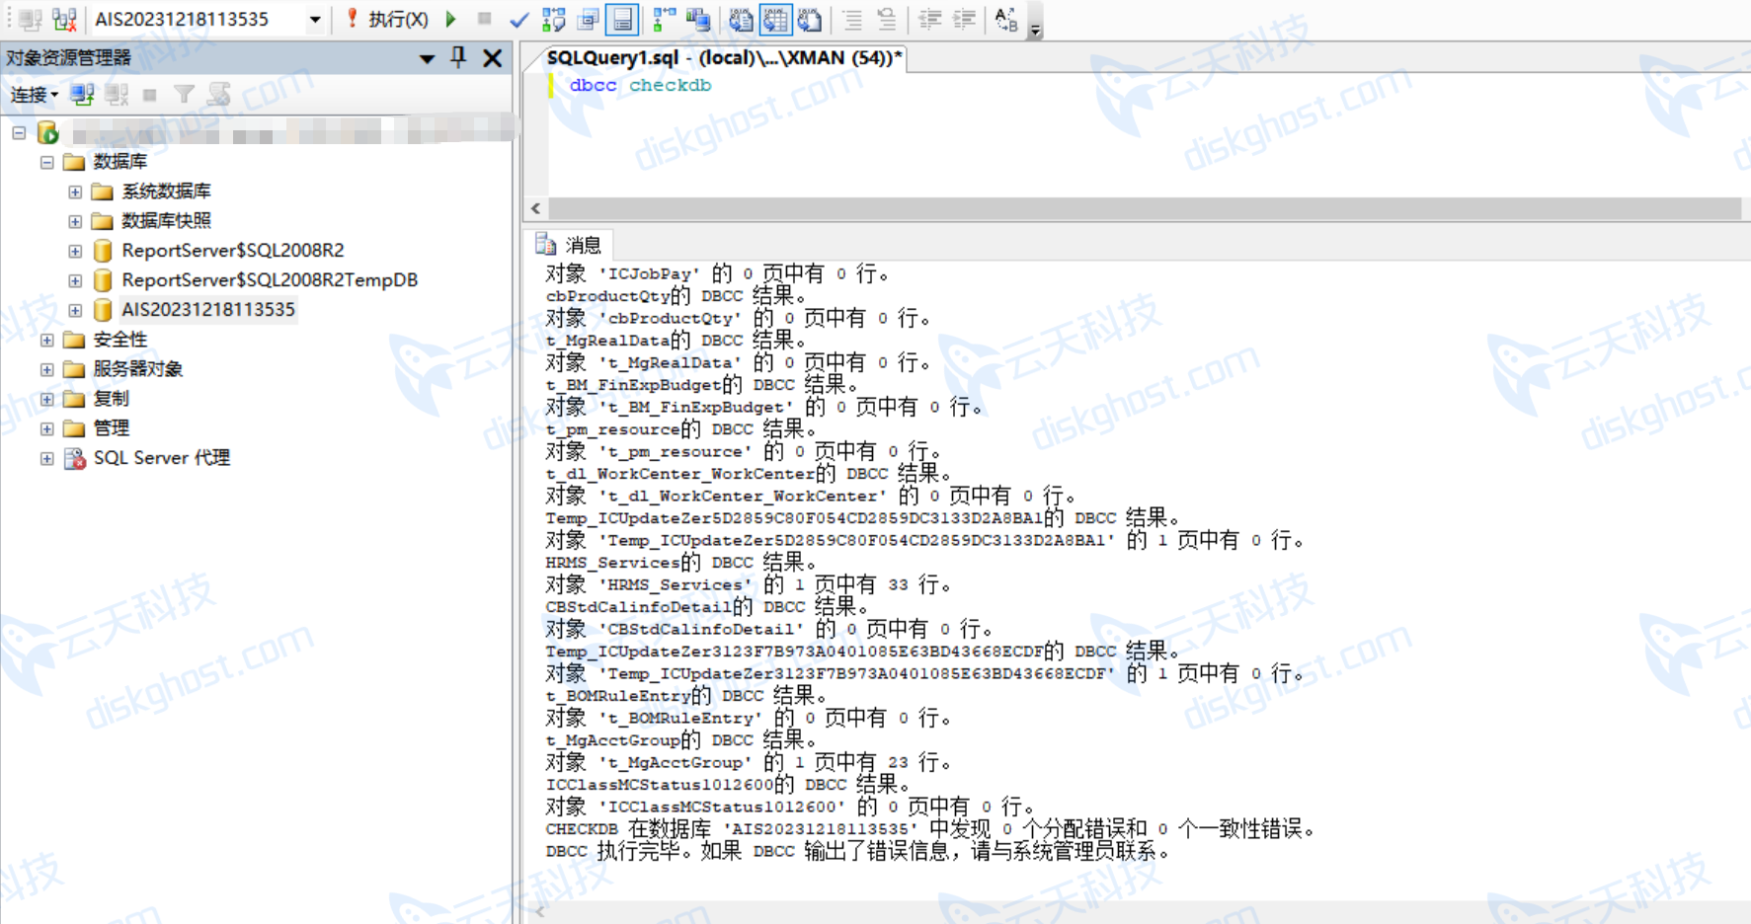Click left arrow of query editor scrollbar
Screen dimensions: 1751x924
point(535,208)
